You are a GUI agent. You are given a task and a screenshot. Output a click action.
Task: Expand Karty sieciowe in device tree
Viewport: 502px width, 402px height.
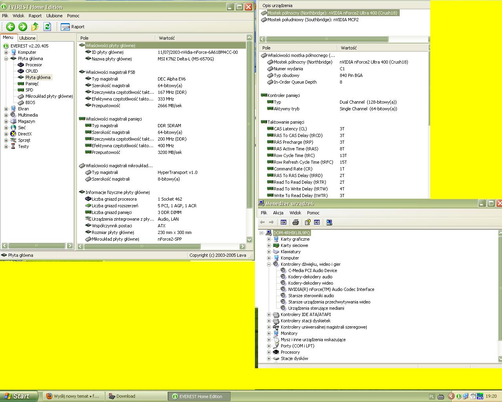[269, 245]
